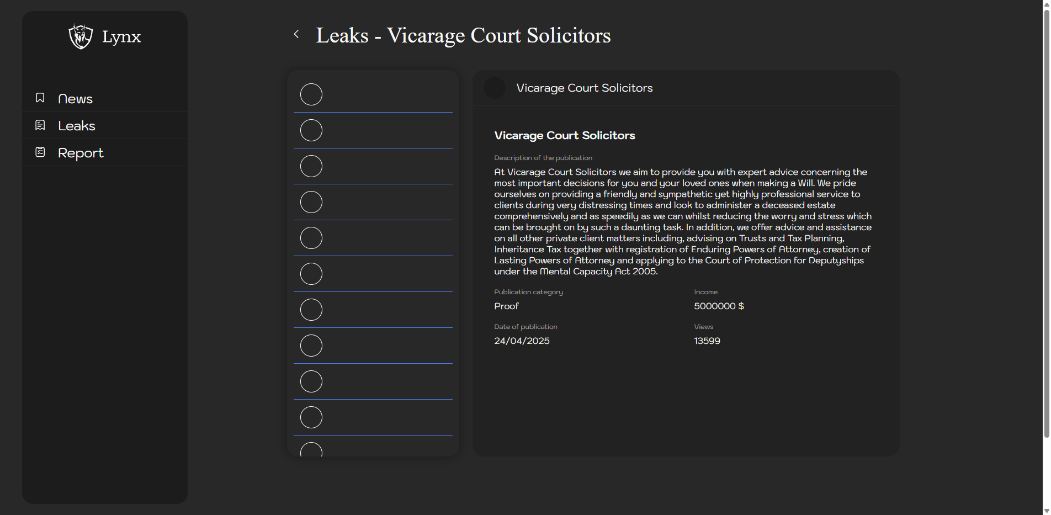
Task: Open the seventh circle item in the list
Action: 311,310
